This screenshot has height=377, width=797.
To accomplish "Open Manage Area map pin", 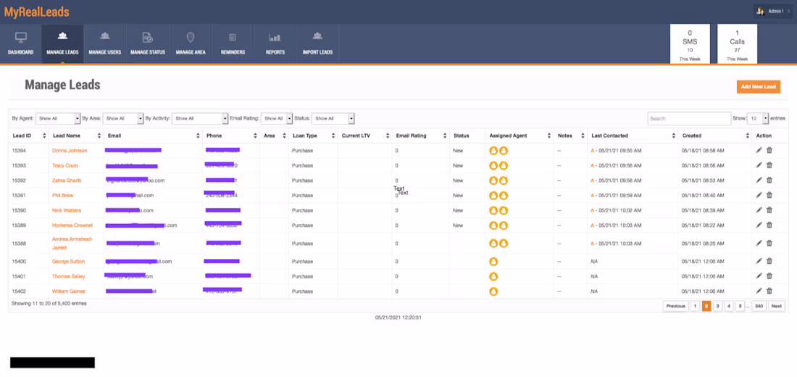I will [x=191, y=37].
